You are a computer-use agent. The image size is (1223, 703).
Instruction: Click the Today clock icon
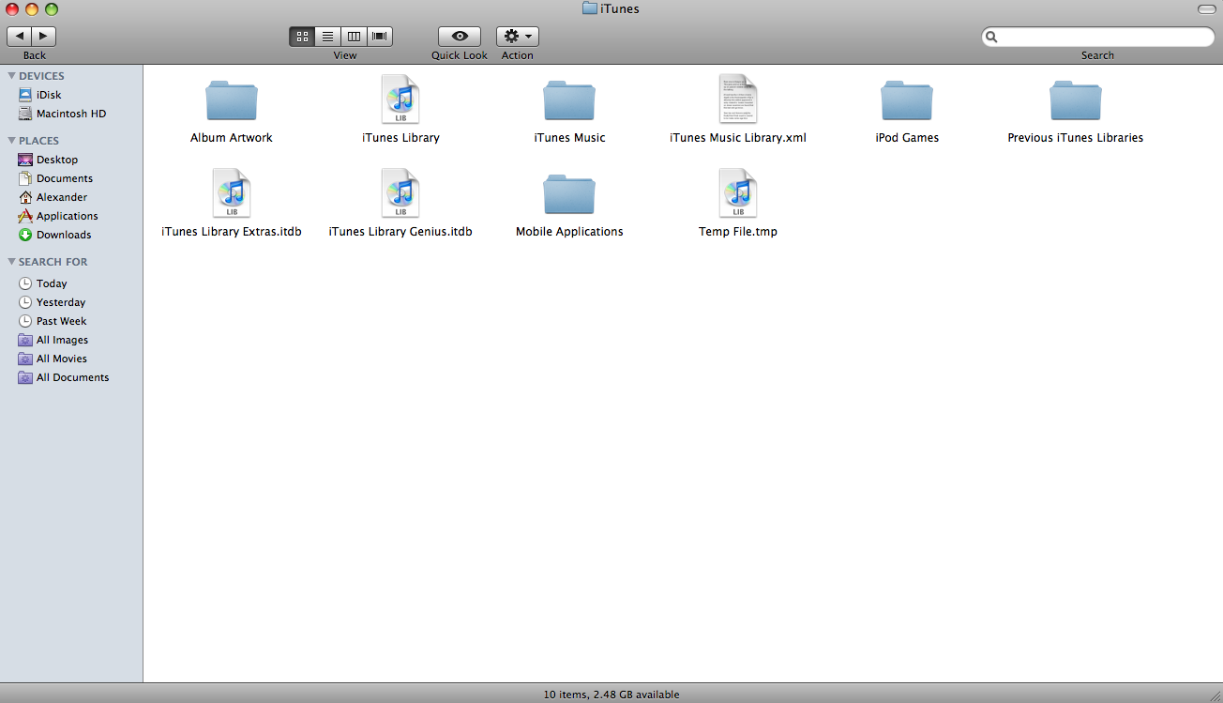coord(25,283)
